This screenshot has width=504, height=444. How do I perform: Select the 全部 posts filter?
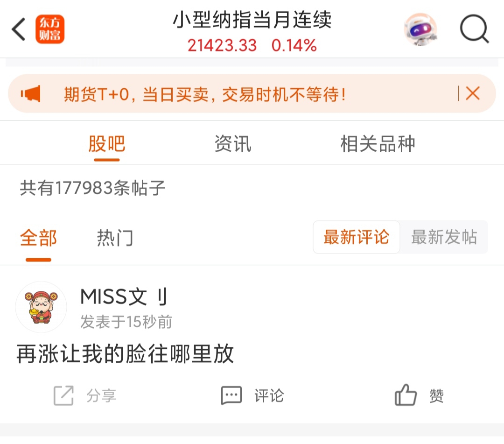point(38,238)
